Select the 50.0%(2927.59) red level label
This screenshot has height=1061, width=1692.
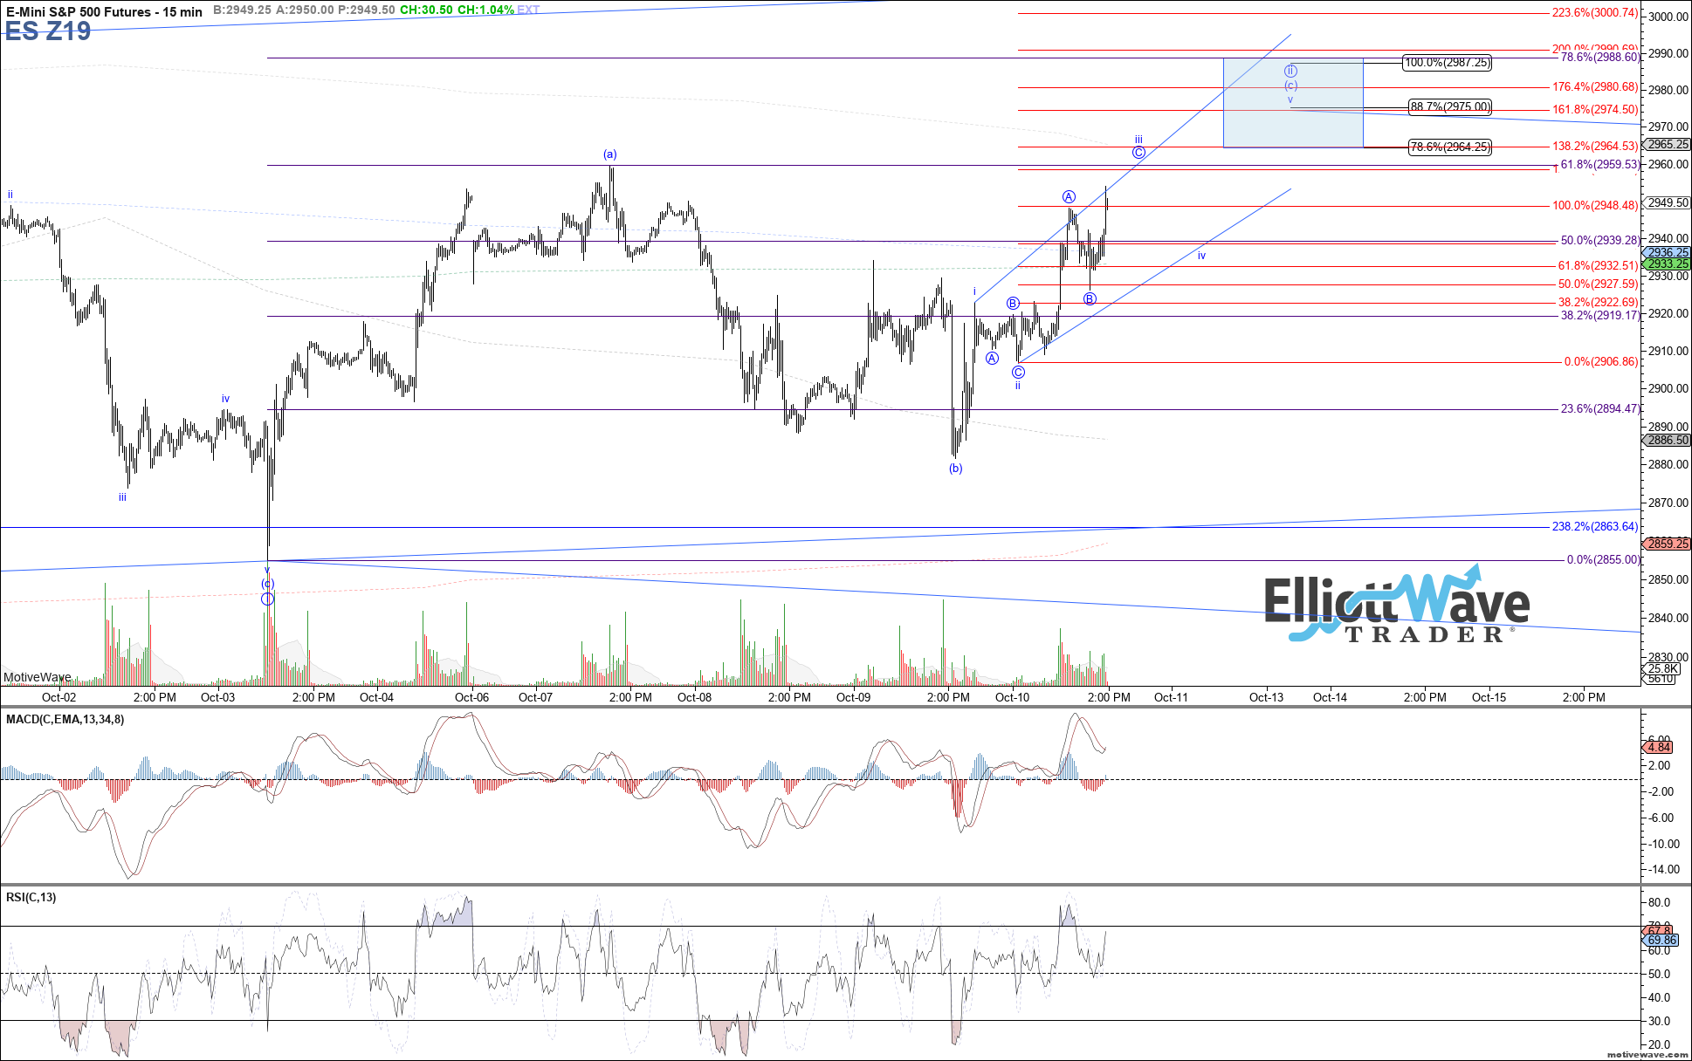coord(1599,284)
